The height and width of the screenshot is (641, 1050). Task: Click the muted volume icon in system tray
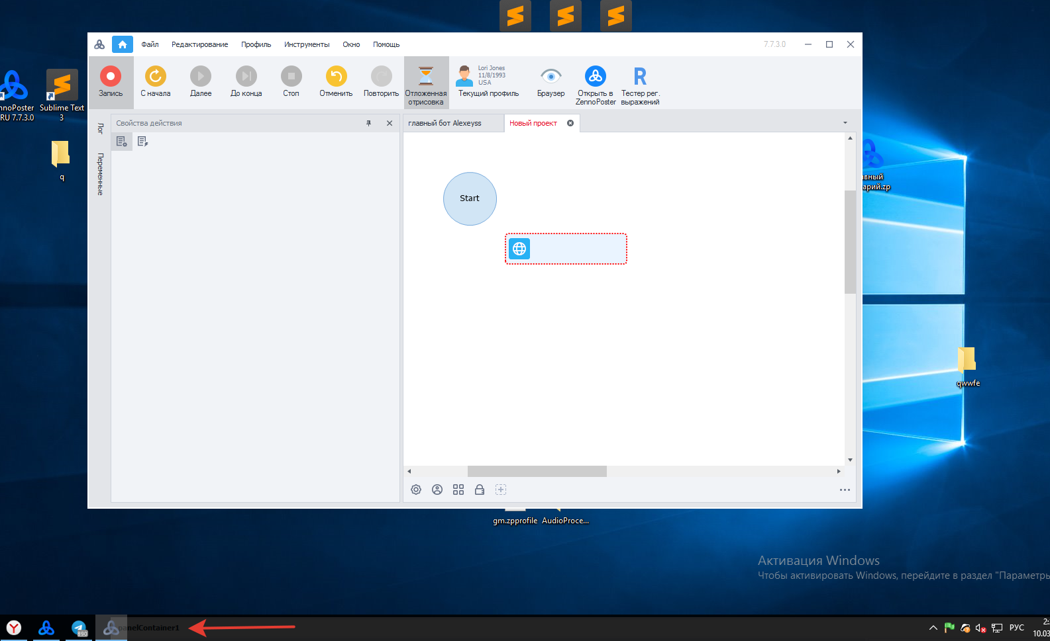[x=981, y=628]
